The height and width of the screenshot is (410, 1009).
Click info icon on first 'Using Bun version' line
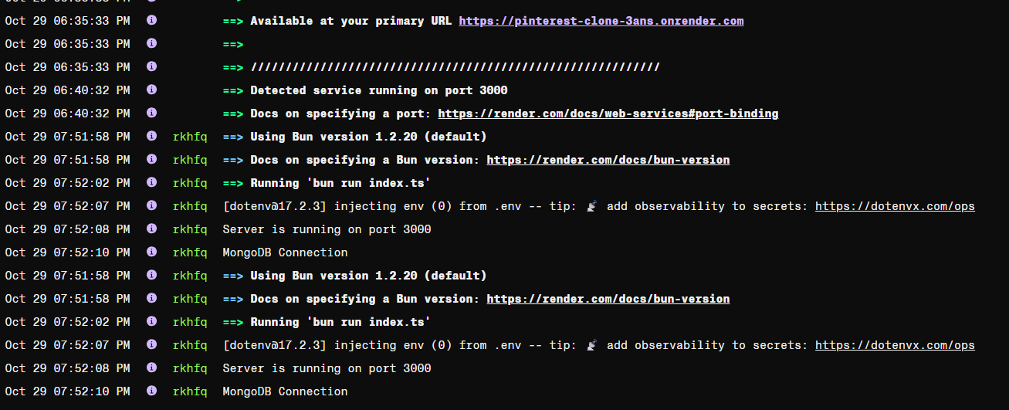point(151,137)
